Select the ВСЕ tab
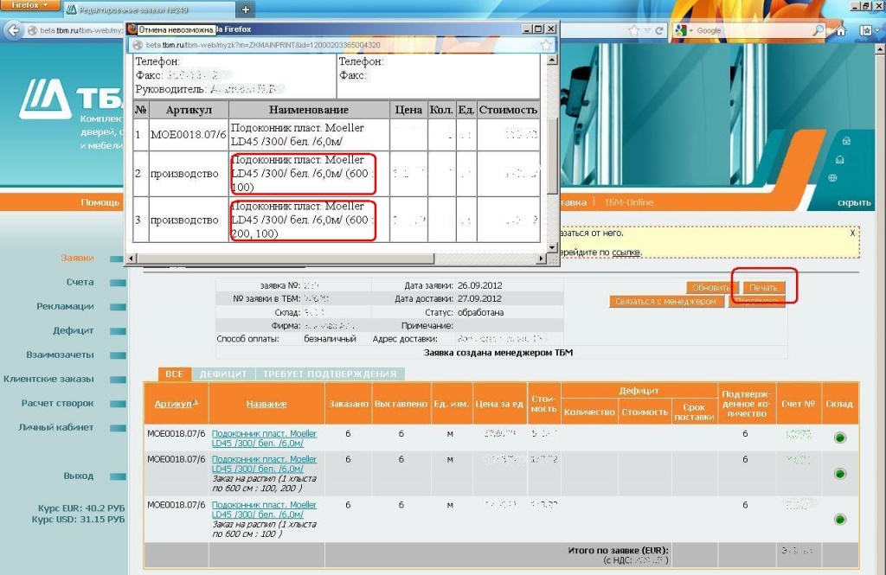This screenshot has width=886, height=575. (x=174, y=374)
